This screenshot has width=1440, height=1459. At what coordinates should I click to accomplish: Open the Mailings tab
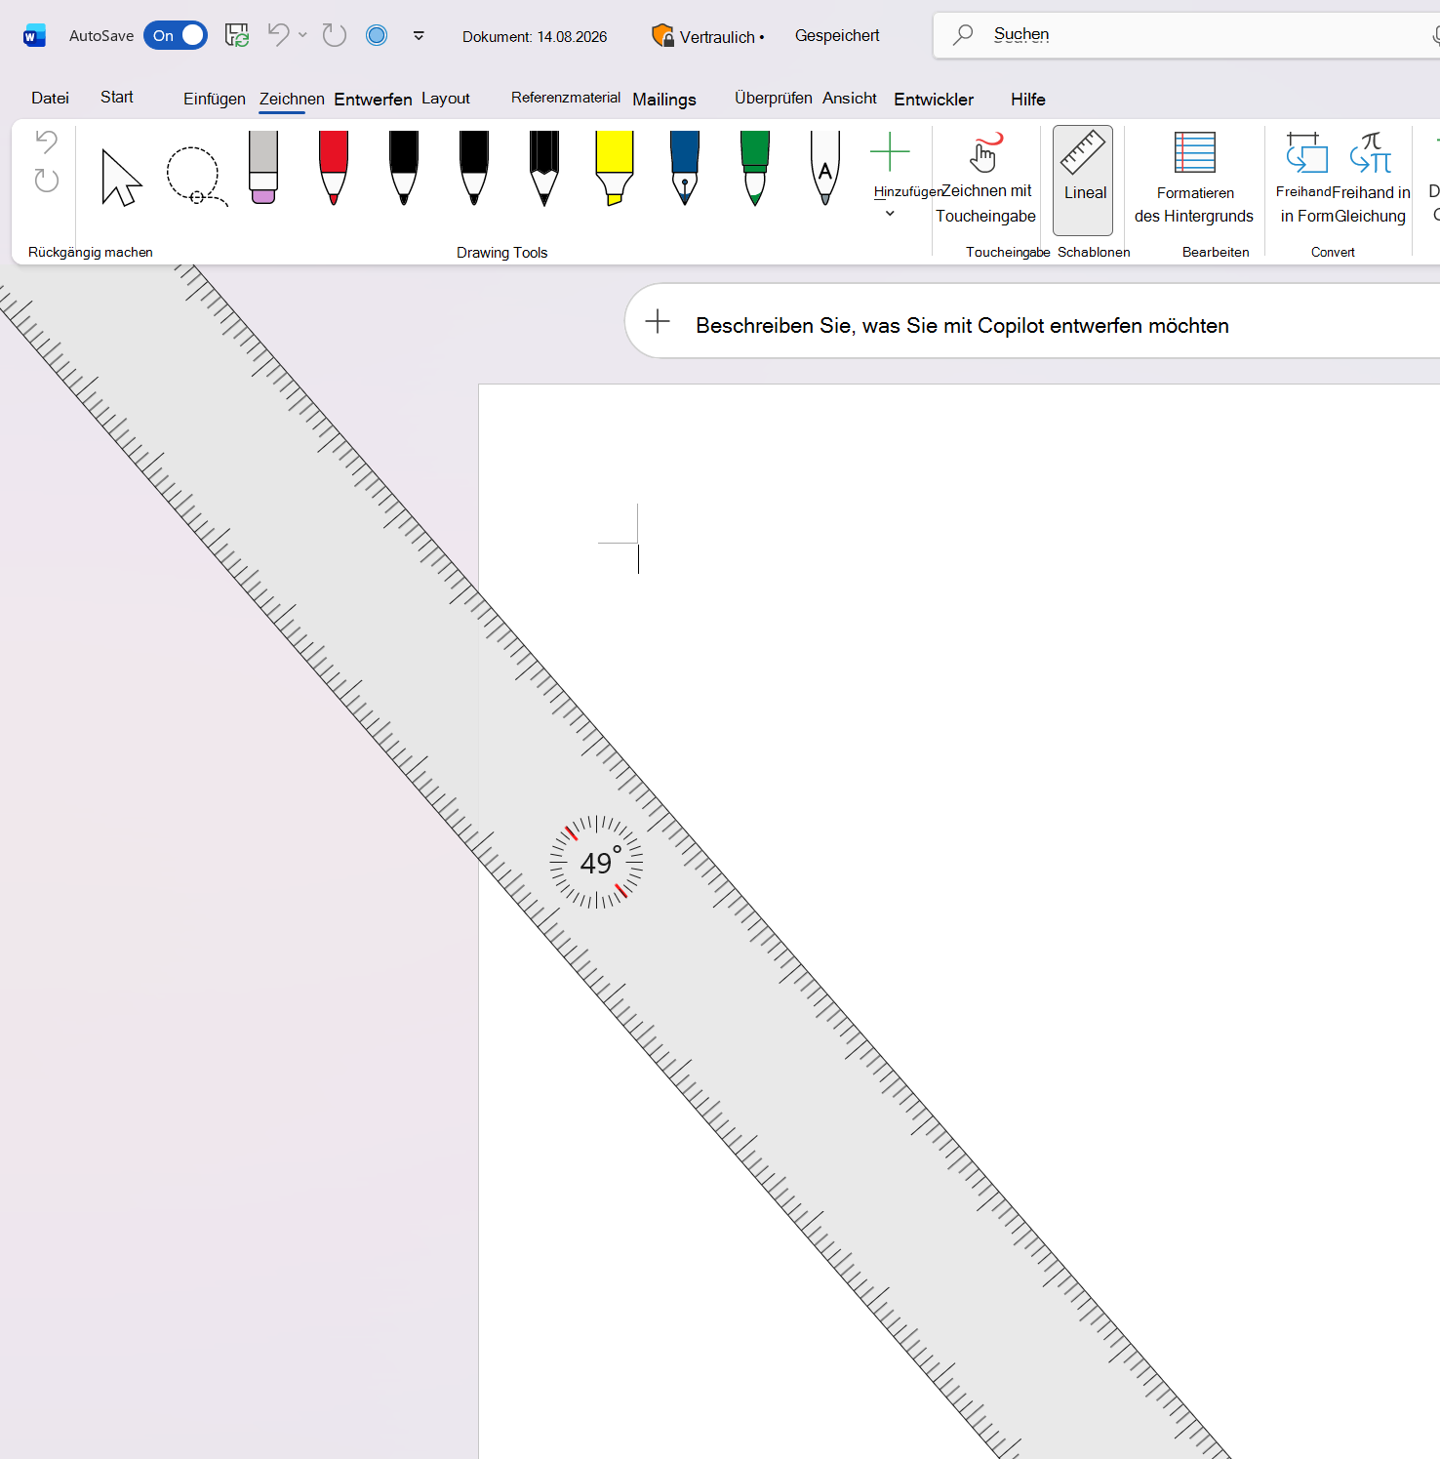click(664, 99)
